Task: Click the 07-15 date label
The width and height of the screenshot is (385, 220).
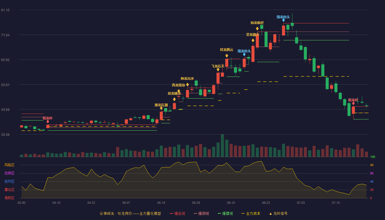Action: pos(336,203)
